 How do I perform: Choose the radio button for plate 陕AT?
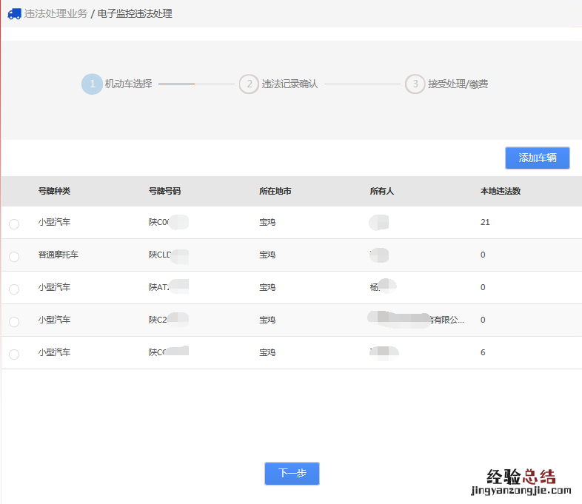[14, 289]
